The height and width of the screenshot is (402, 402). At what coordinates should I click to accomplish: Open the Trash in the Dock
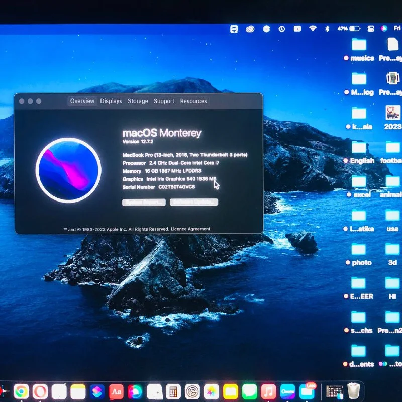(354, 391)
